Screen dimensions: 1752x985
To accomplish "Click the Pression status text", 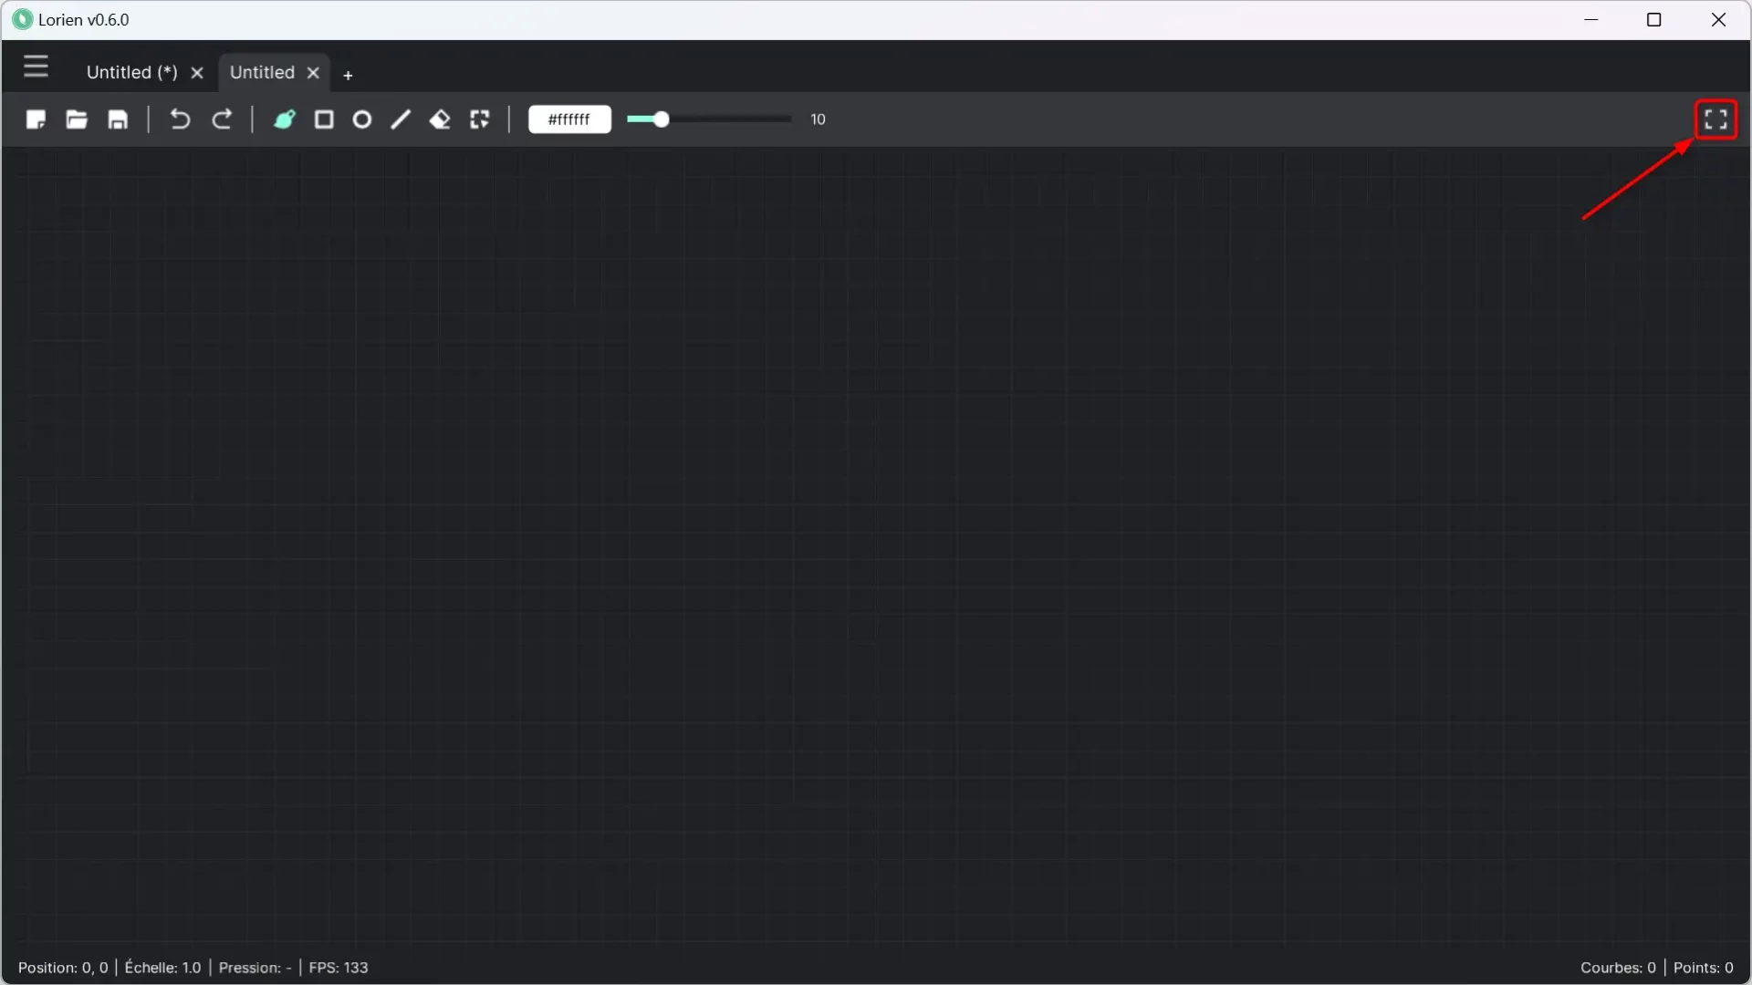I will click(255, 968).
